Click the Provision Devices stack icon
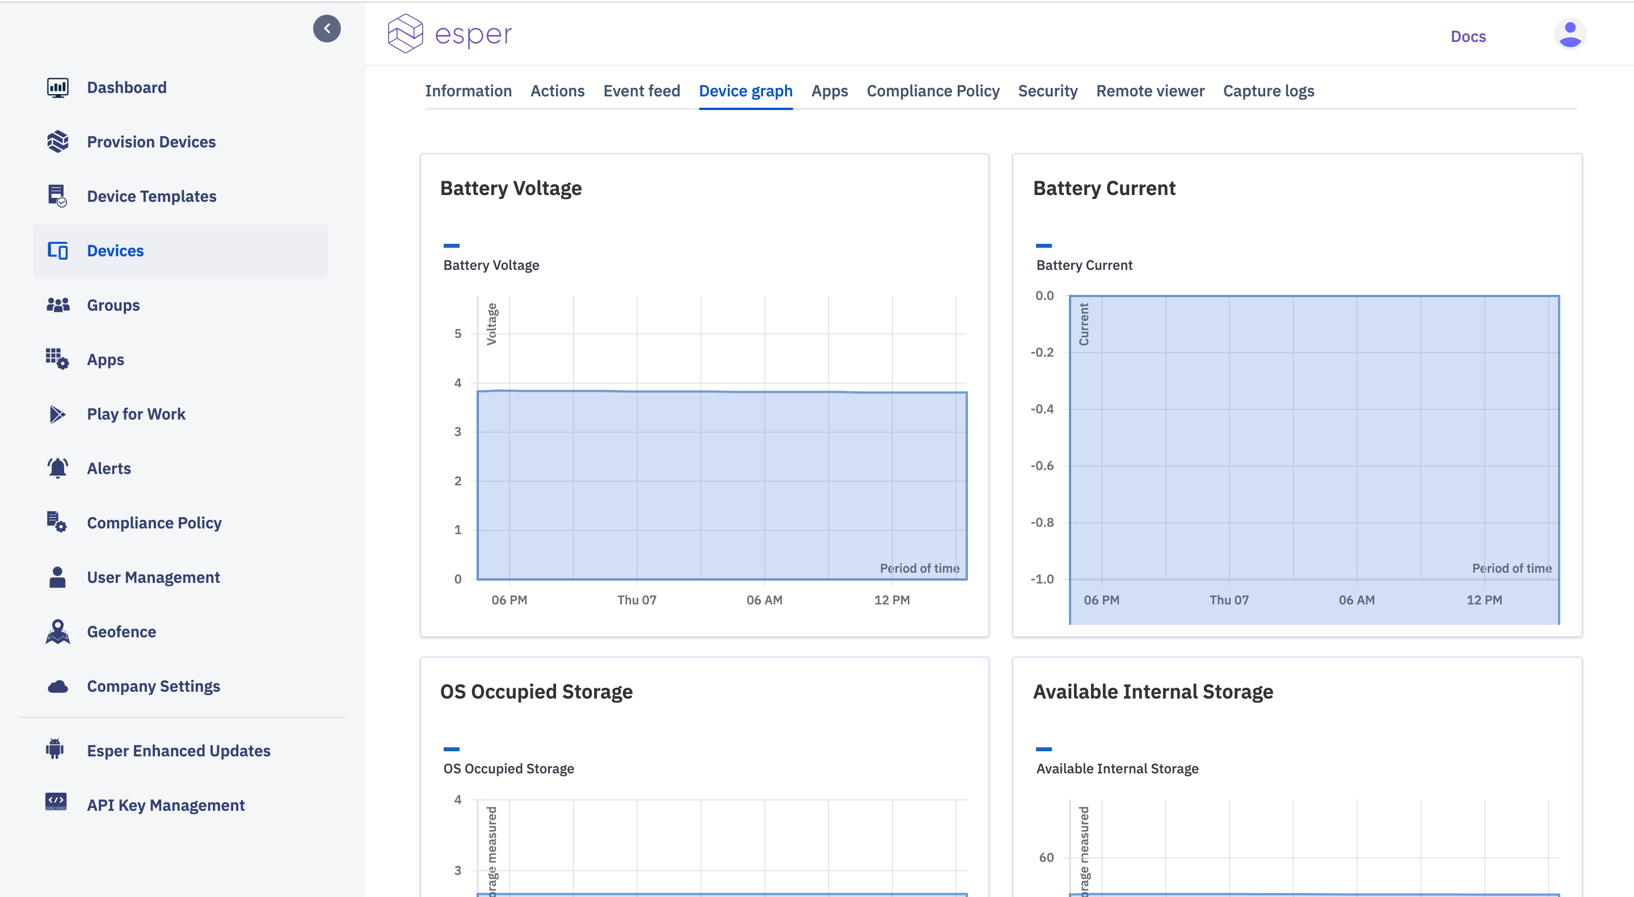1634x897 pixels. (58, 142)
